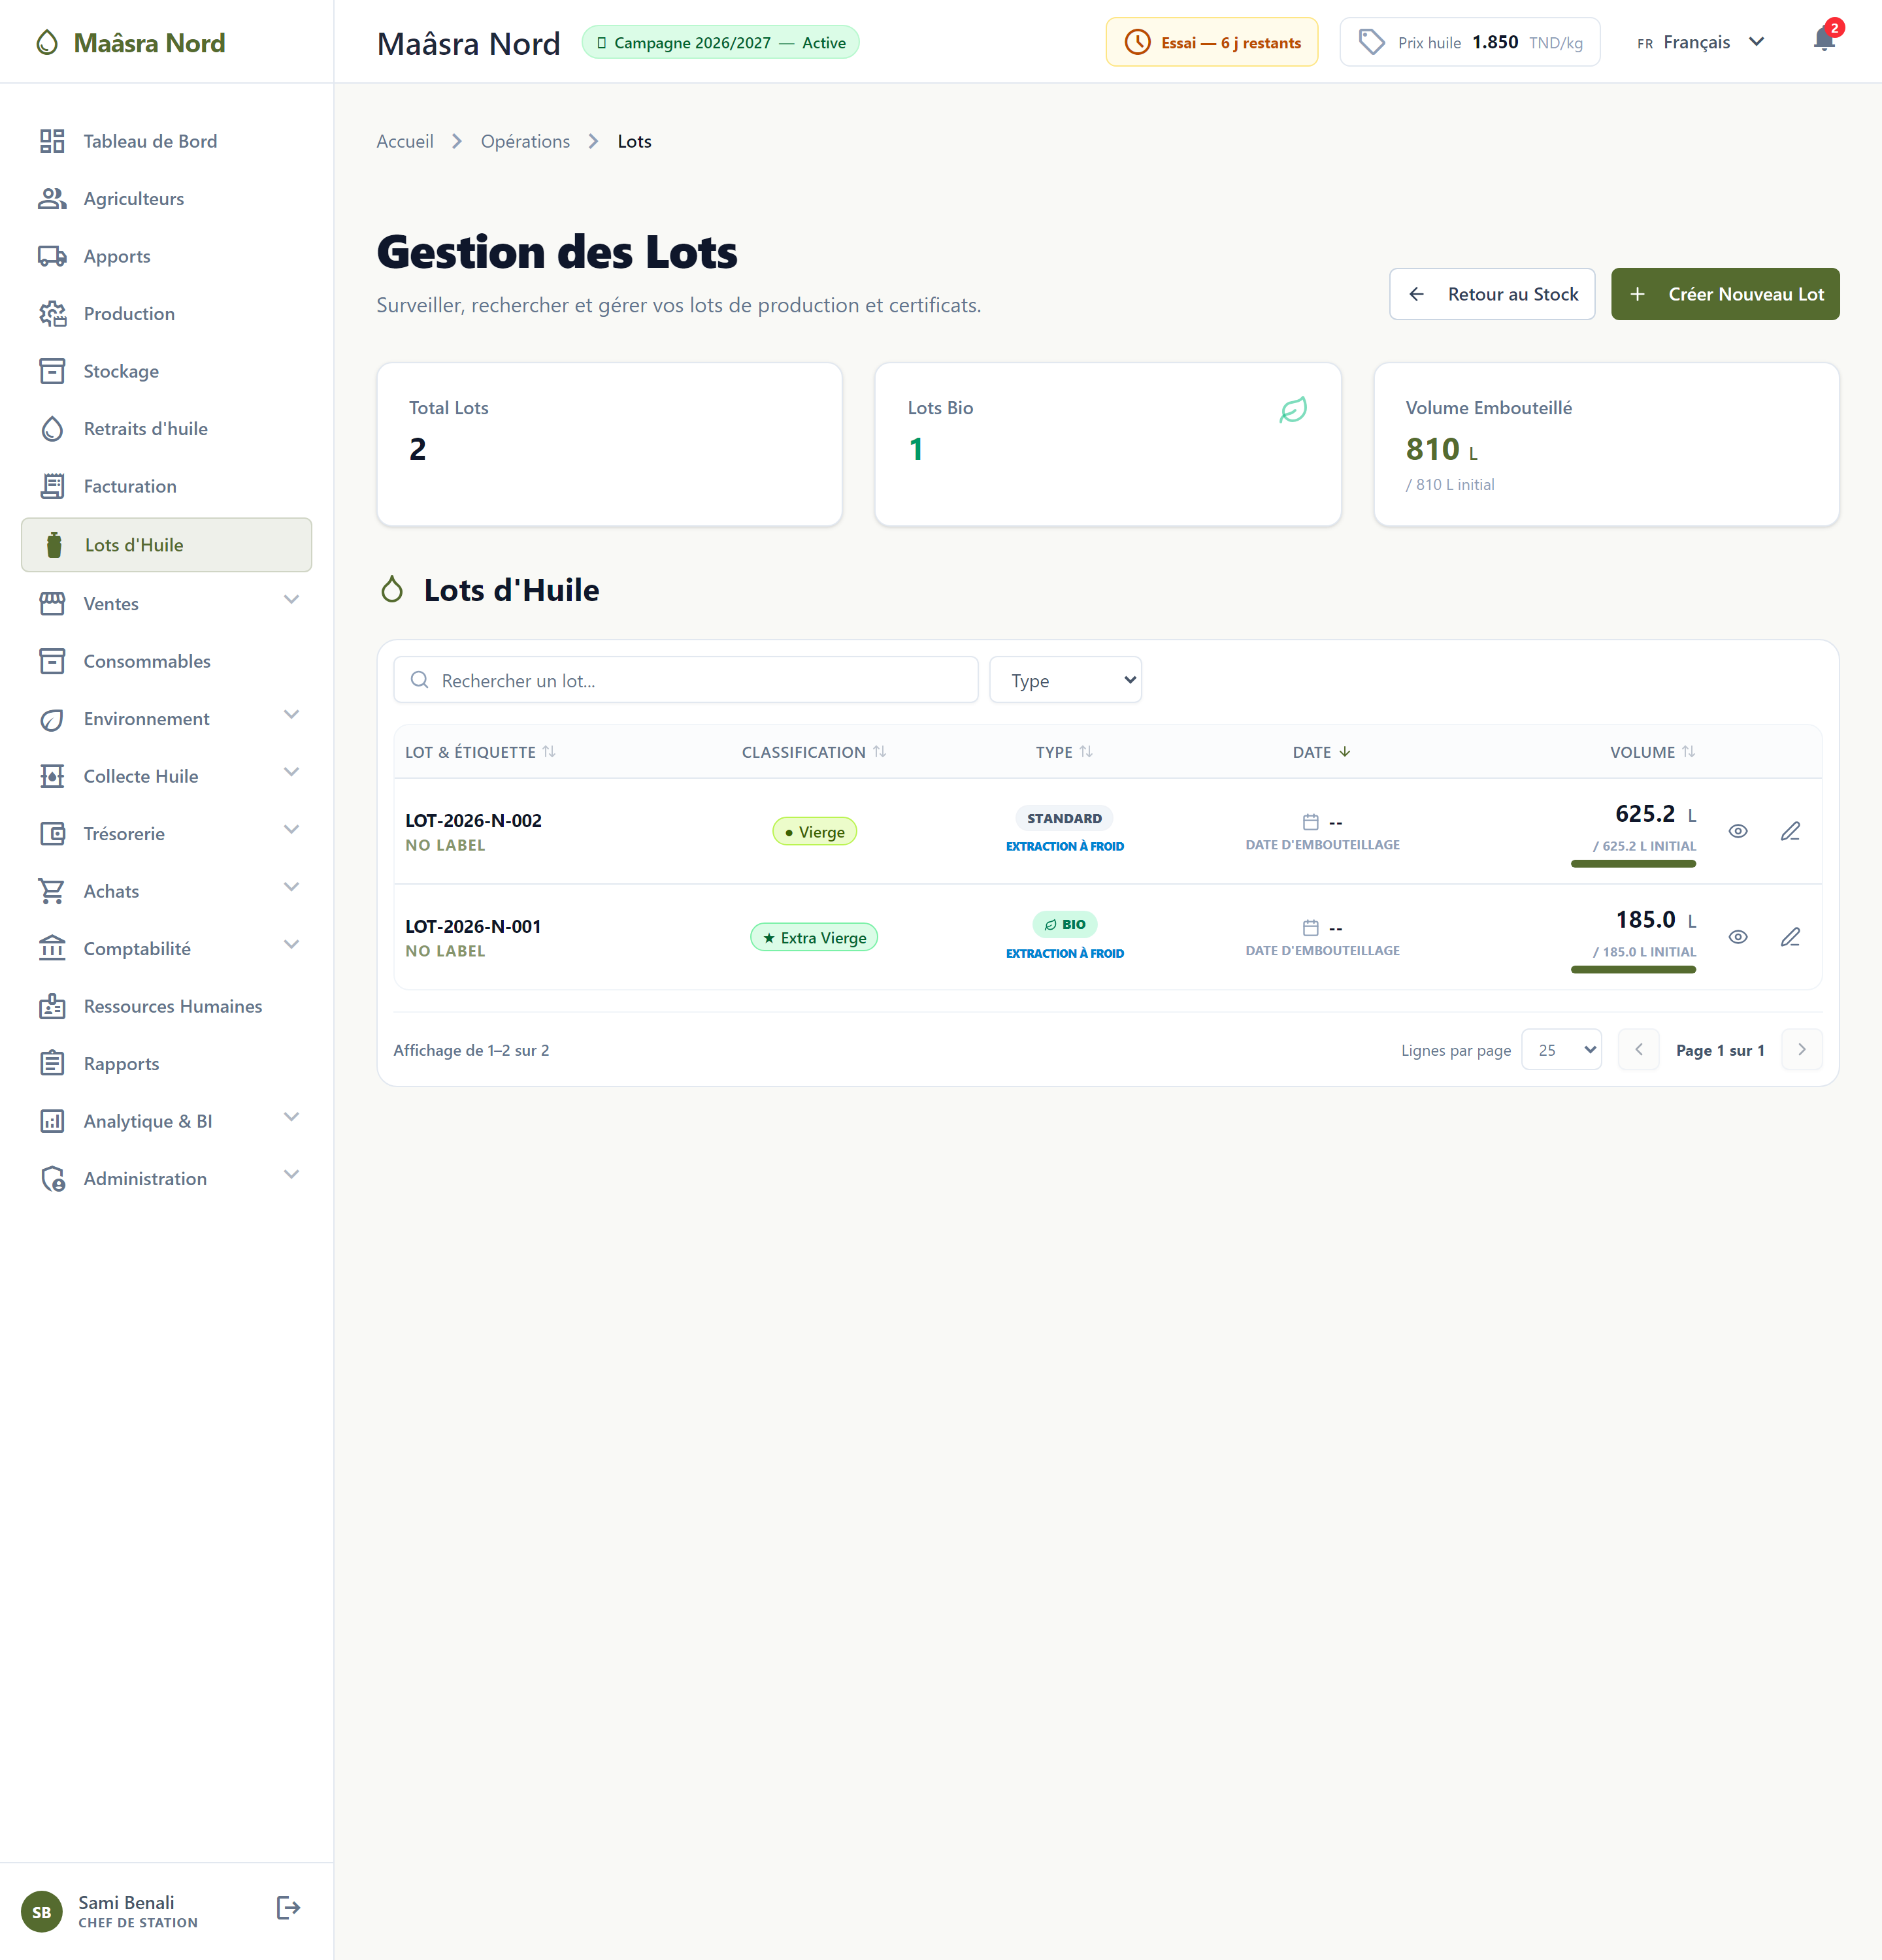This screenshot has width=1882, height=1960.
Task: Click Créer Nouveau Lot button
Action: (1725, 294)
